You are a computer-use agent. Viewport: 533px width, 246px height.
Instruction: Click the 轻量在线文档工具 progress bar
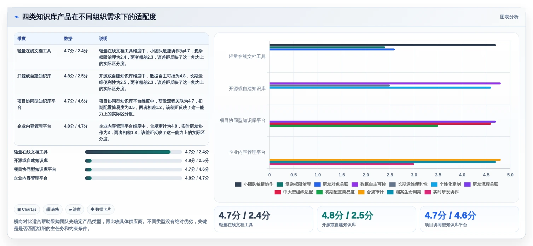click(133, 152)
